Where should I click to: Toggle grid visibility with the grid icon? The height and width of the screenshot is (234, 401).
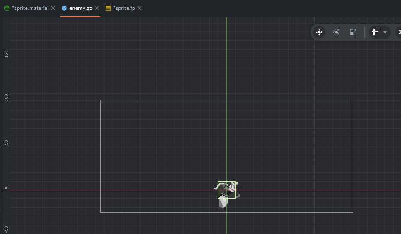375,32
